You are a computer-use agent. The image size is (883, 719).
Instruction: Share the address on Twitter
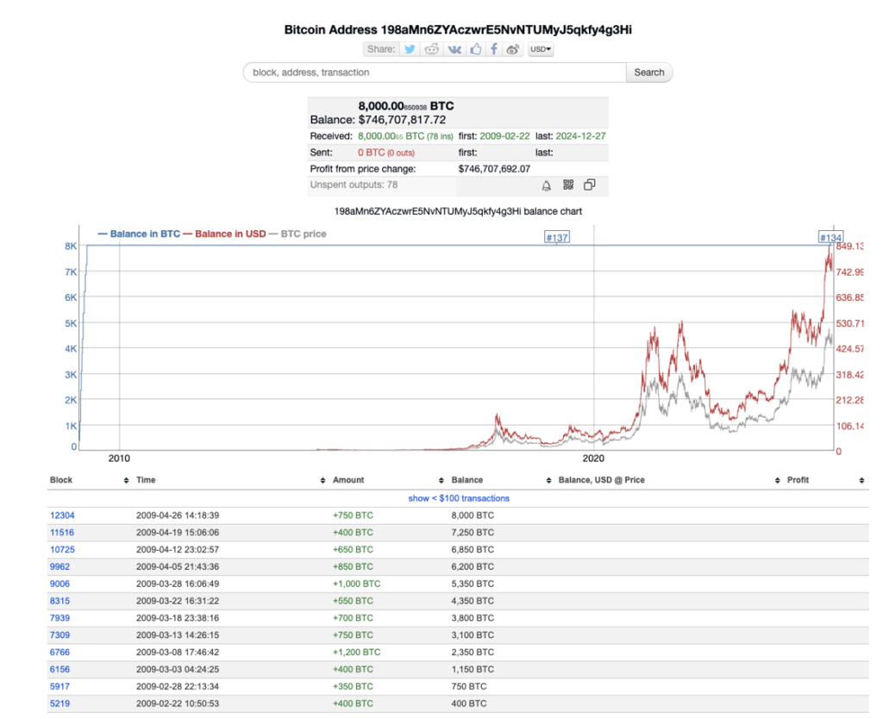pyautogui.click(x=409, y=49)
